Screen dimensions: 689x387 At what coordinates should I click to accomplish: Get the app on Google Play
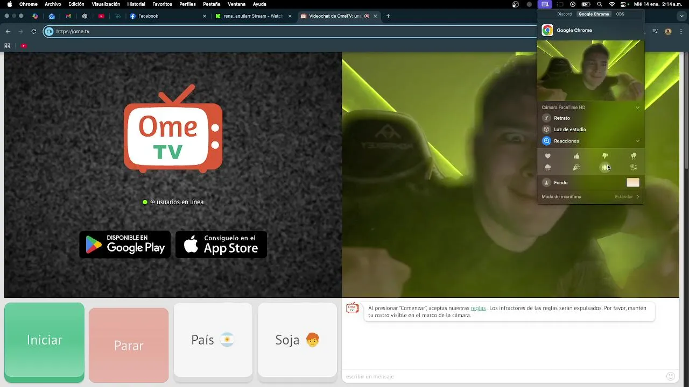(x=125, y=245)
